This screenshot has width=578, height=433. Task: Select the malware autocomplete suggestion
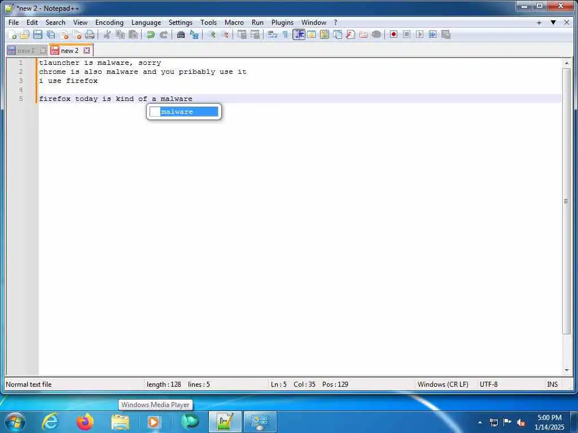(x=184, y=112)
